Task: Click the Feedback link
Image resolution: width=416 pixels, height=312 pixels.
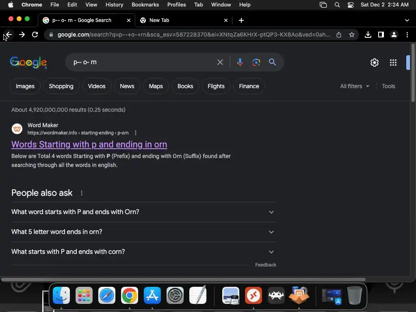Action: tap(266, 265)
